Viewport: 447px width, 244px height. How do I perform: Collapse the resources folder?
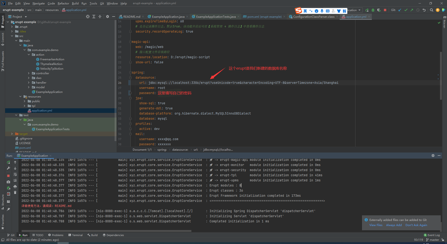point(20,97)
